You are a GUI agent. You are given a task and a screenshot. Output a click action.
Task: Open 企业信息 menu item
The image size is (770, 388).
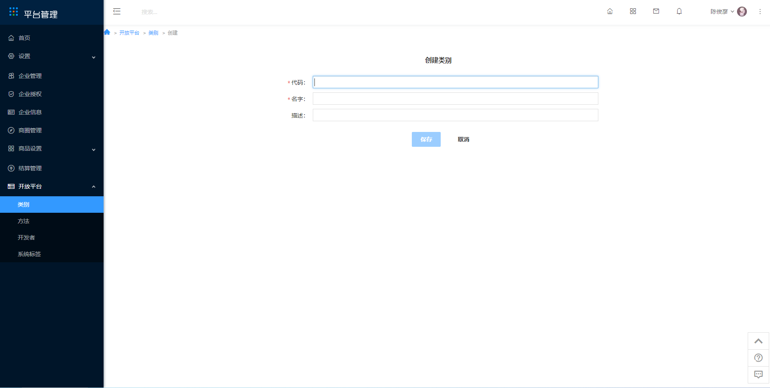[x=52, y=112]
